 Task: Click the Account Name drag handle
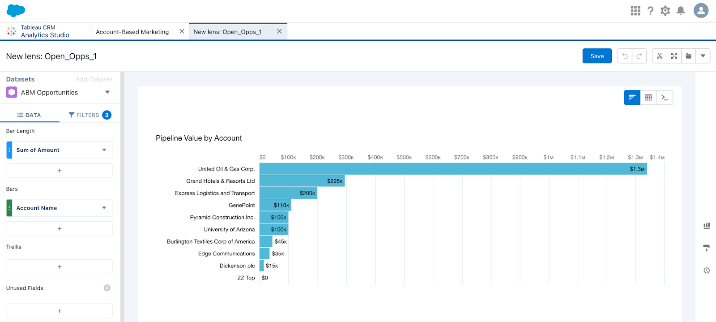click(9, 208)
